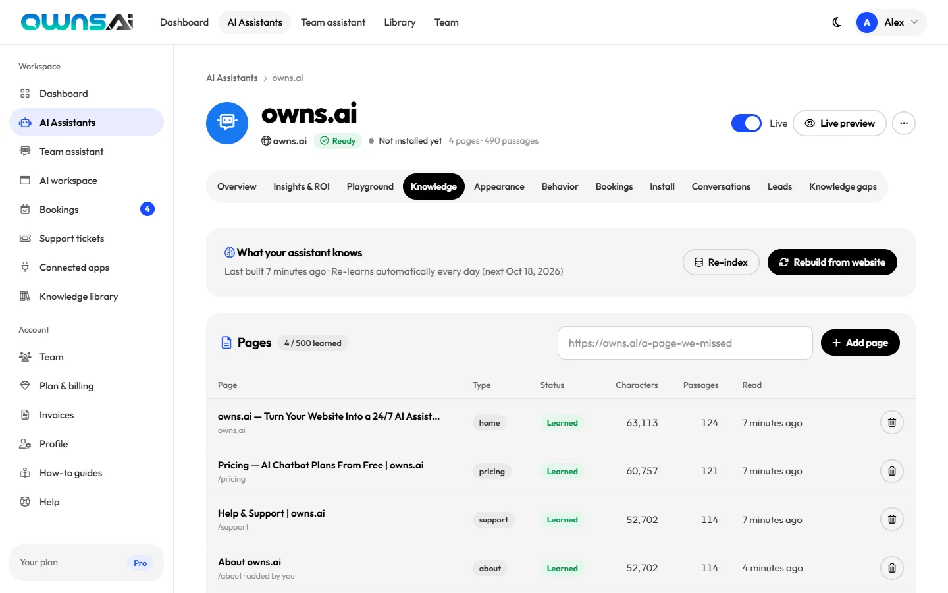Click the Add page button

[x=860, y=343]
